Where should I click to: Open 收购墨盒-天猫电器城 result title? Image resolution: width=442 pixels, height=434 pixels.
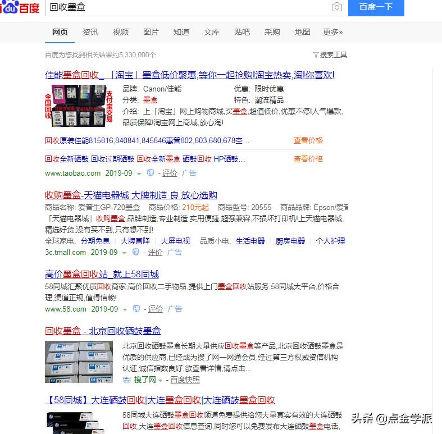(131, 195)
